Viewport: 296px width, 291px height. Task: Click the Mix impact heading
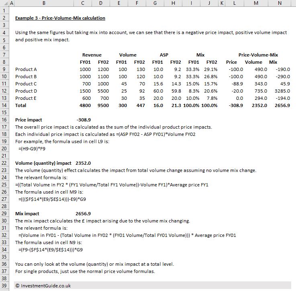pyautogui.click(x=27, y=214)
